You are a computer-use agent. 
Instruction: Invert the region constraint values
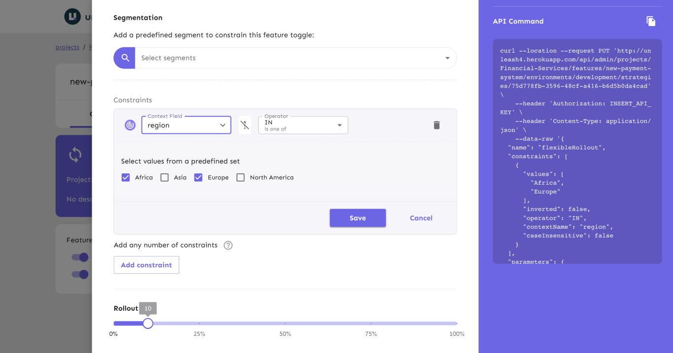click(245, 125)
